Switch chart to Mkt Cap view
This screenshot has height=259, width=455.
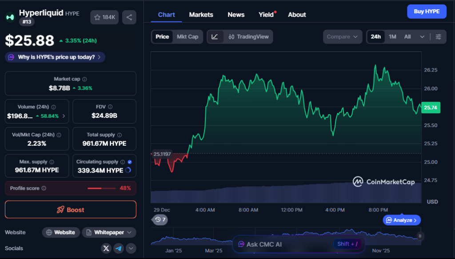pos(188,37)
